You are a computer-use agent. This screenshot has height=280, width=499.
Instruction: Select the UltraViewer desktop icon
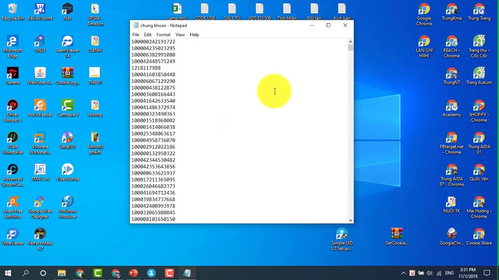coord(12,236)
